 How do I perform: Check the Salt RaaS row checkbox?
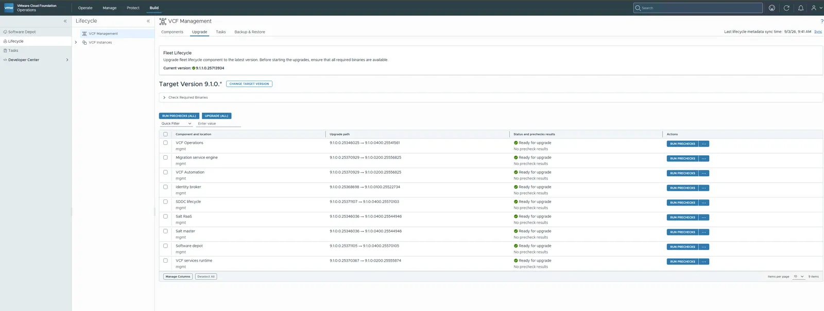(x=165, y=216)
